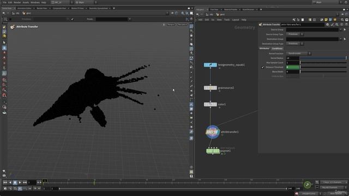Image resolution: width=349 pixels, height=196 pixels.
Task: Open the network editor tools wrench icon
Action: pos(294,20)
